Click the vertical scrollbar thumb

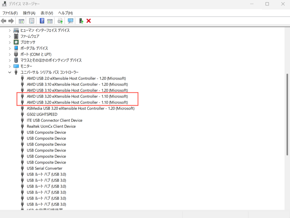pos(287,114)
